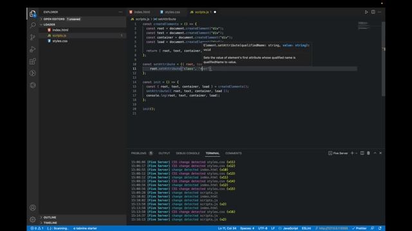Click the console.log line 17 in editor
The height and width of the screenshot is (231, 412).
click(x=183, y=96)
